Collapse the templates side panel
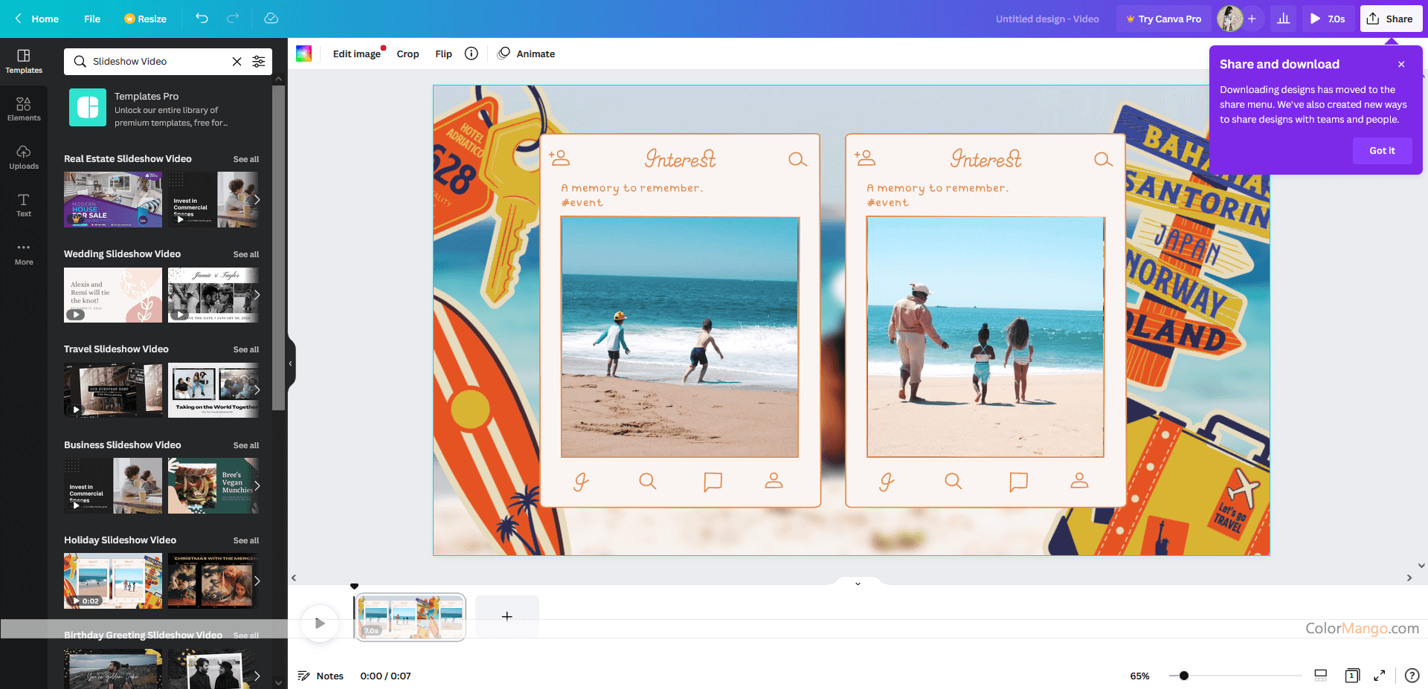This screenshot has height=689, width=1428. [x=291, y=363]
